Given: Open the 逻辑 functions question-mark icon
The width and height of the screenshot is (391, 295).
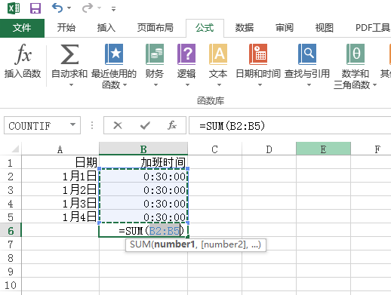Looking at the screenshot, I should (186, 54).
